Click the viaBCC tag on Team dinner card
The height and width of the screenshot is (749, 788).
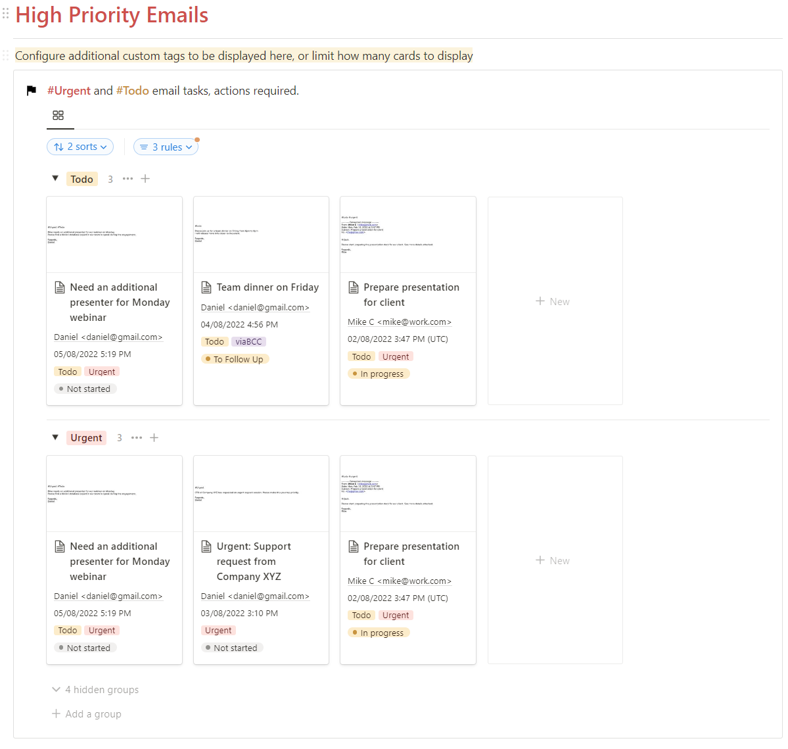(248, 342)
